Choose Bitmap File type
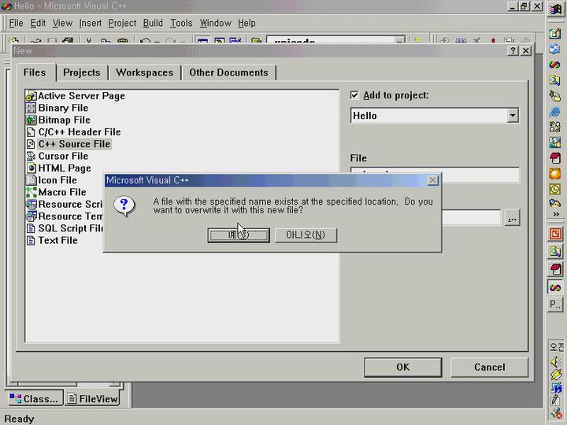 tap(58, 120)
